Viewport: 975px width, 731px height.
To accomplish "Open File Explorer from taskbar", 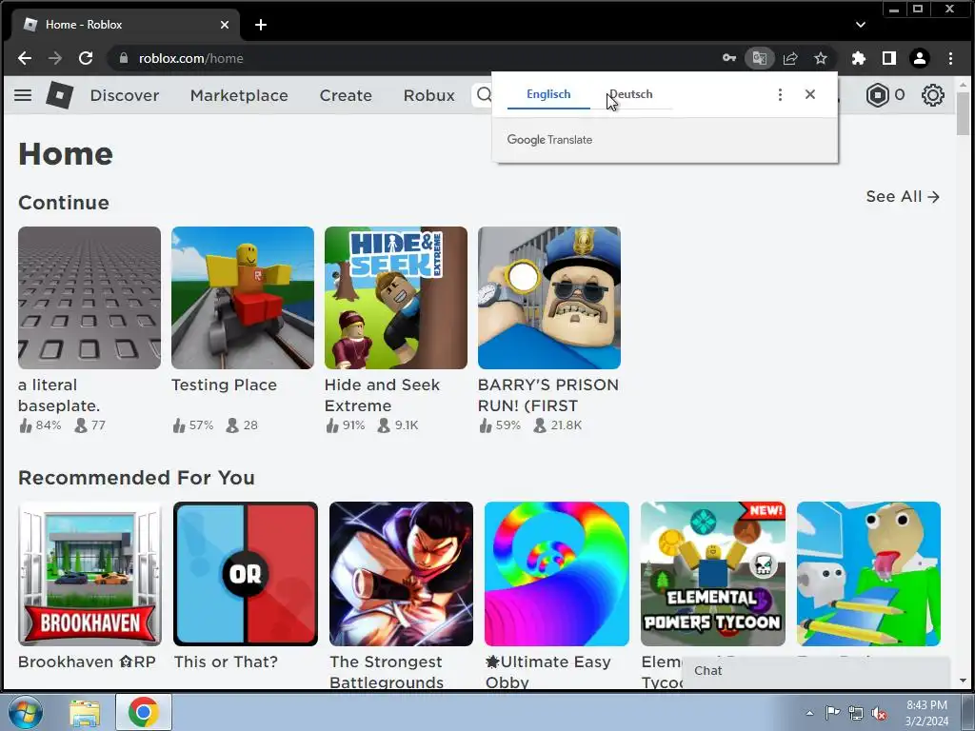I will pyautogui.click(x=84, y=712).
